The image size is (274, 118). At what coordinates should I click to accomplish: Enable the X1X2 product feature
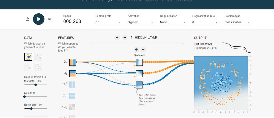(x=72, y=107)
